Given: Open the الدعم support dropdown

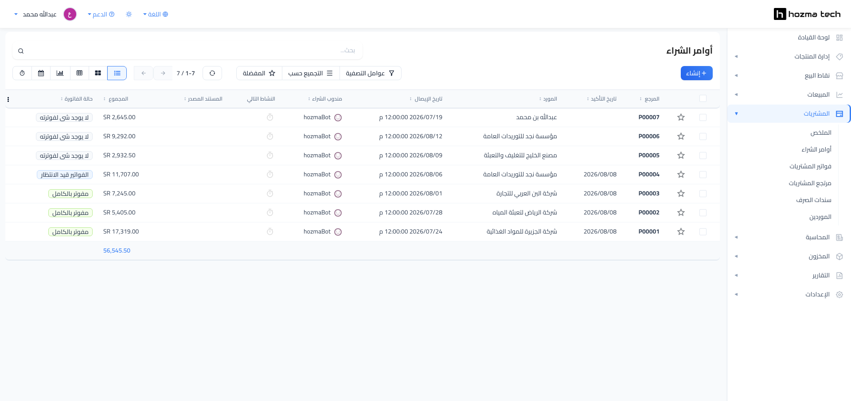Looking at the screenshot, I should pos(101,14).
